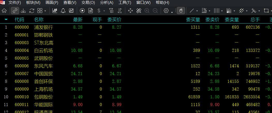The width and height of the screenshot is (272, 113).
Task: Click the dollar sign icon
Action: click(99, 11)
